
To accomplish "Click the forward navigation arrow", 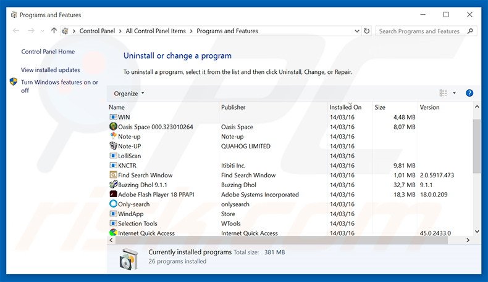I will (x=31, y=31).
